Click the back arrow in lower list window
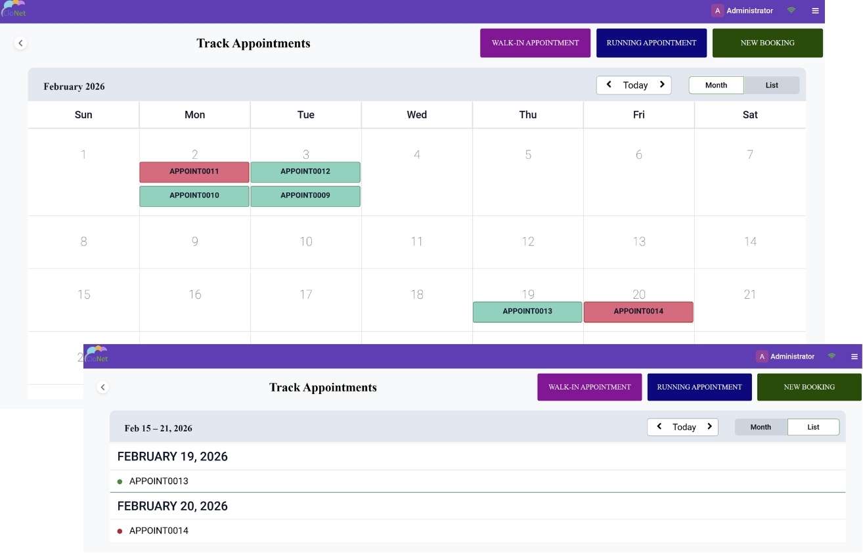The height and width of the screenshot is (553, 863). tap(102, 387)
